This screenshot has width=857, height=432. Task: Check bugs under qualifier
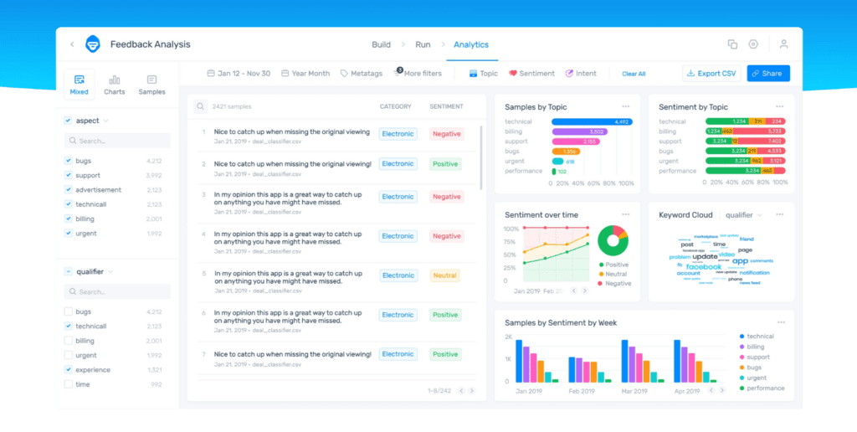[x=69, y=311]
